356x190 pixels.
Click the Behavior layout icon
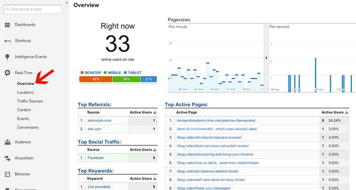pos(8,174)
